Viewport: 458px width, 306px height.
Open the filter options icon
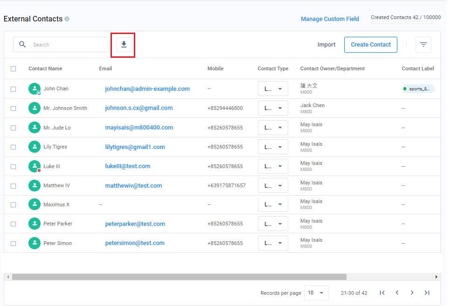pyautogui.click(x=423, y=45)
